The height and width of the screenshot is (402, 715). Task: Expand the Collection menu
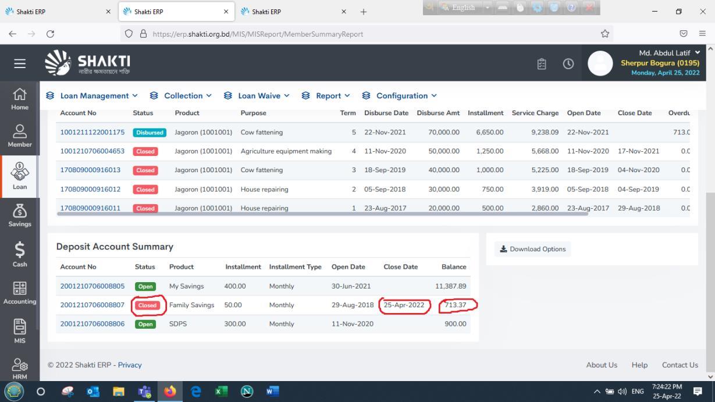point(180,96)
